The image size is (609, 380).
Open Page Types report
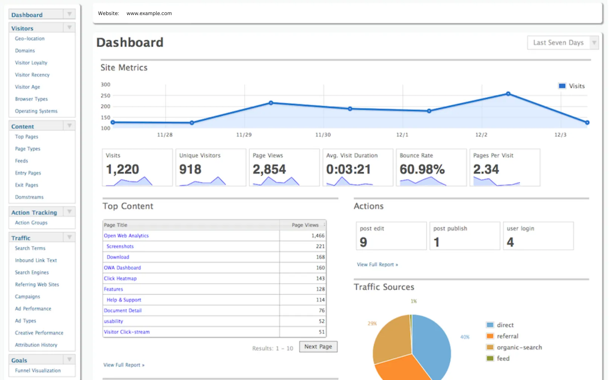pos(27,149)
